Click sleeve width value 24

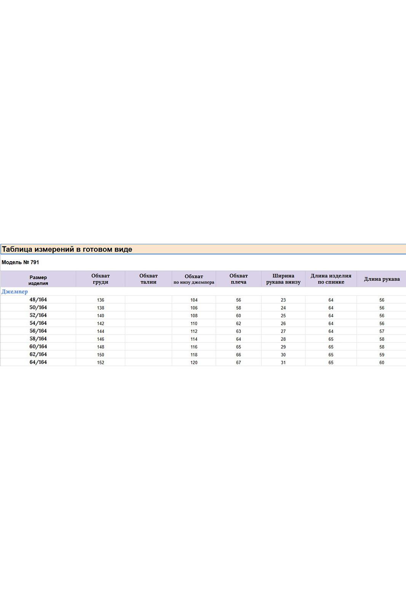pyautogui.click(x=283, y=308)
